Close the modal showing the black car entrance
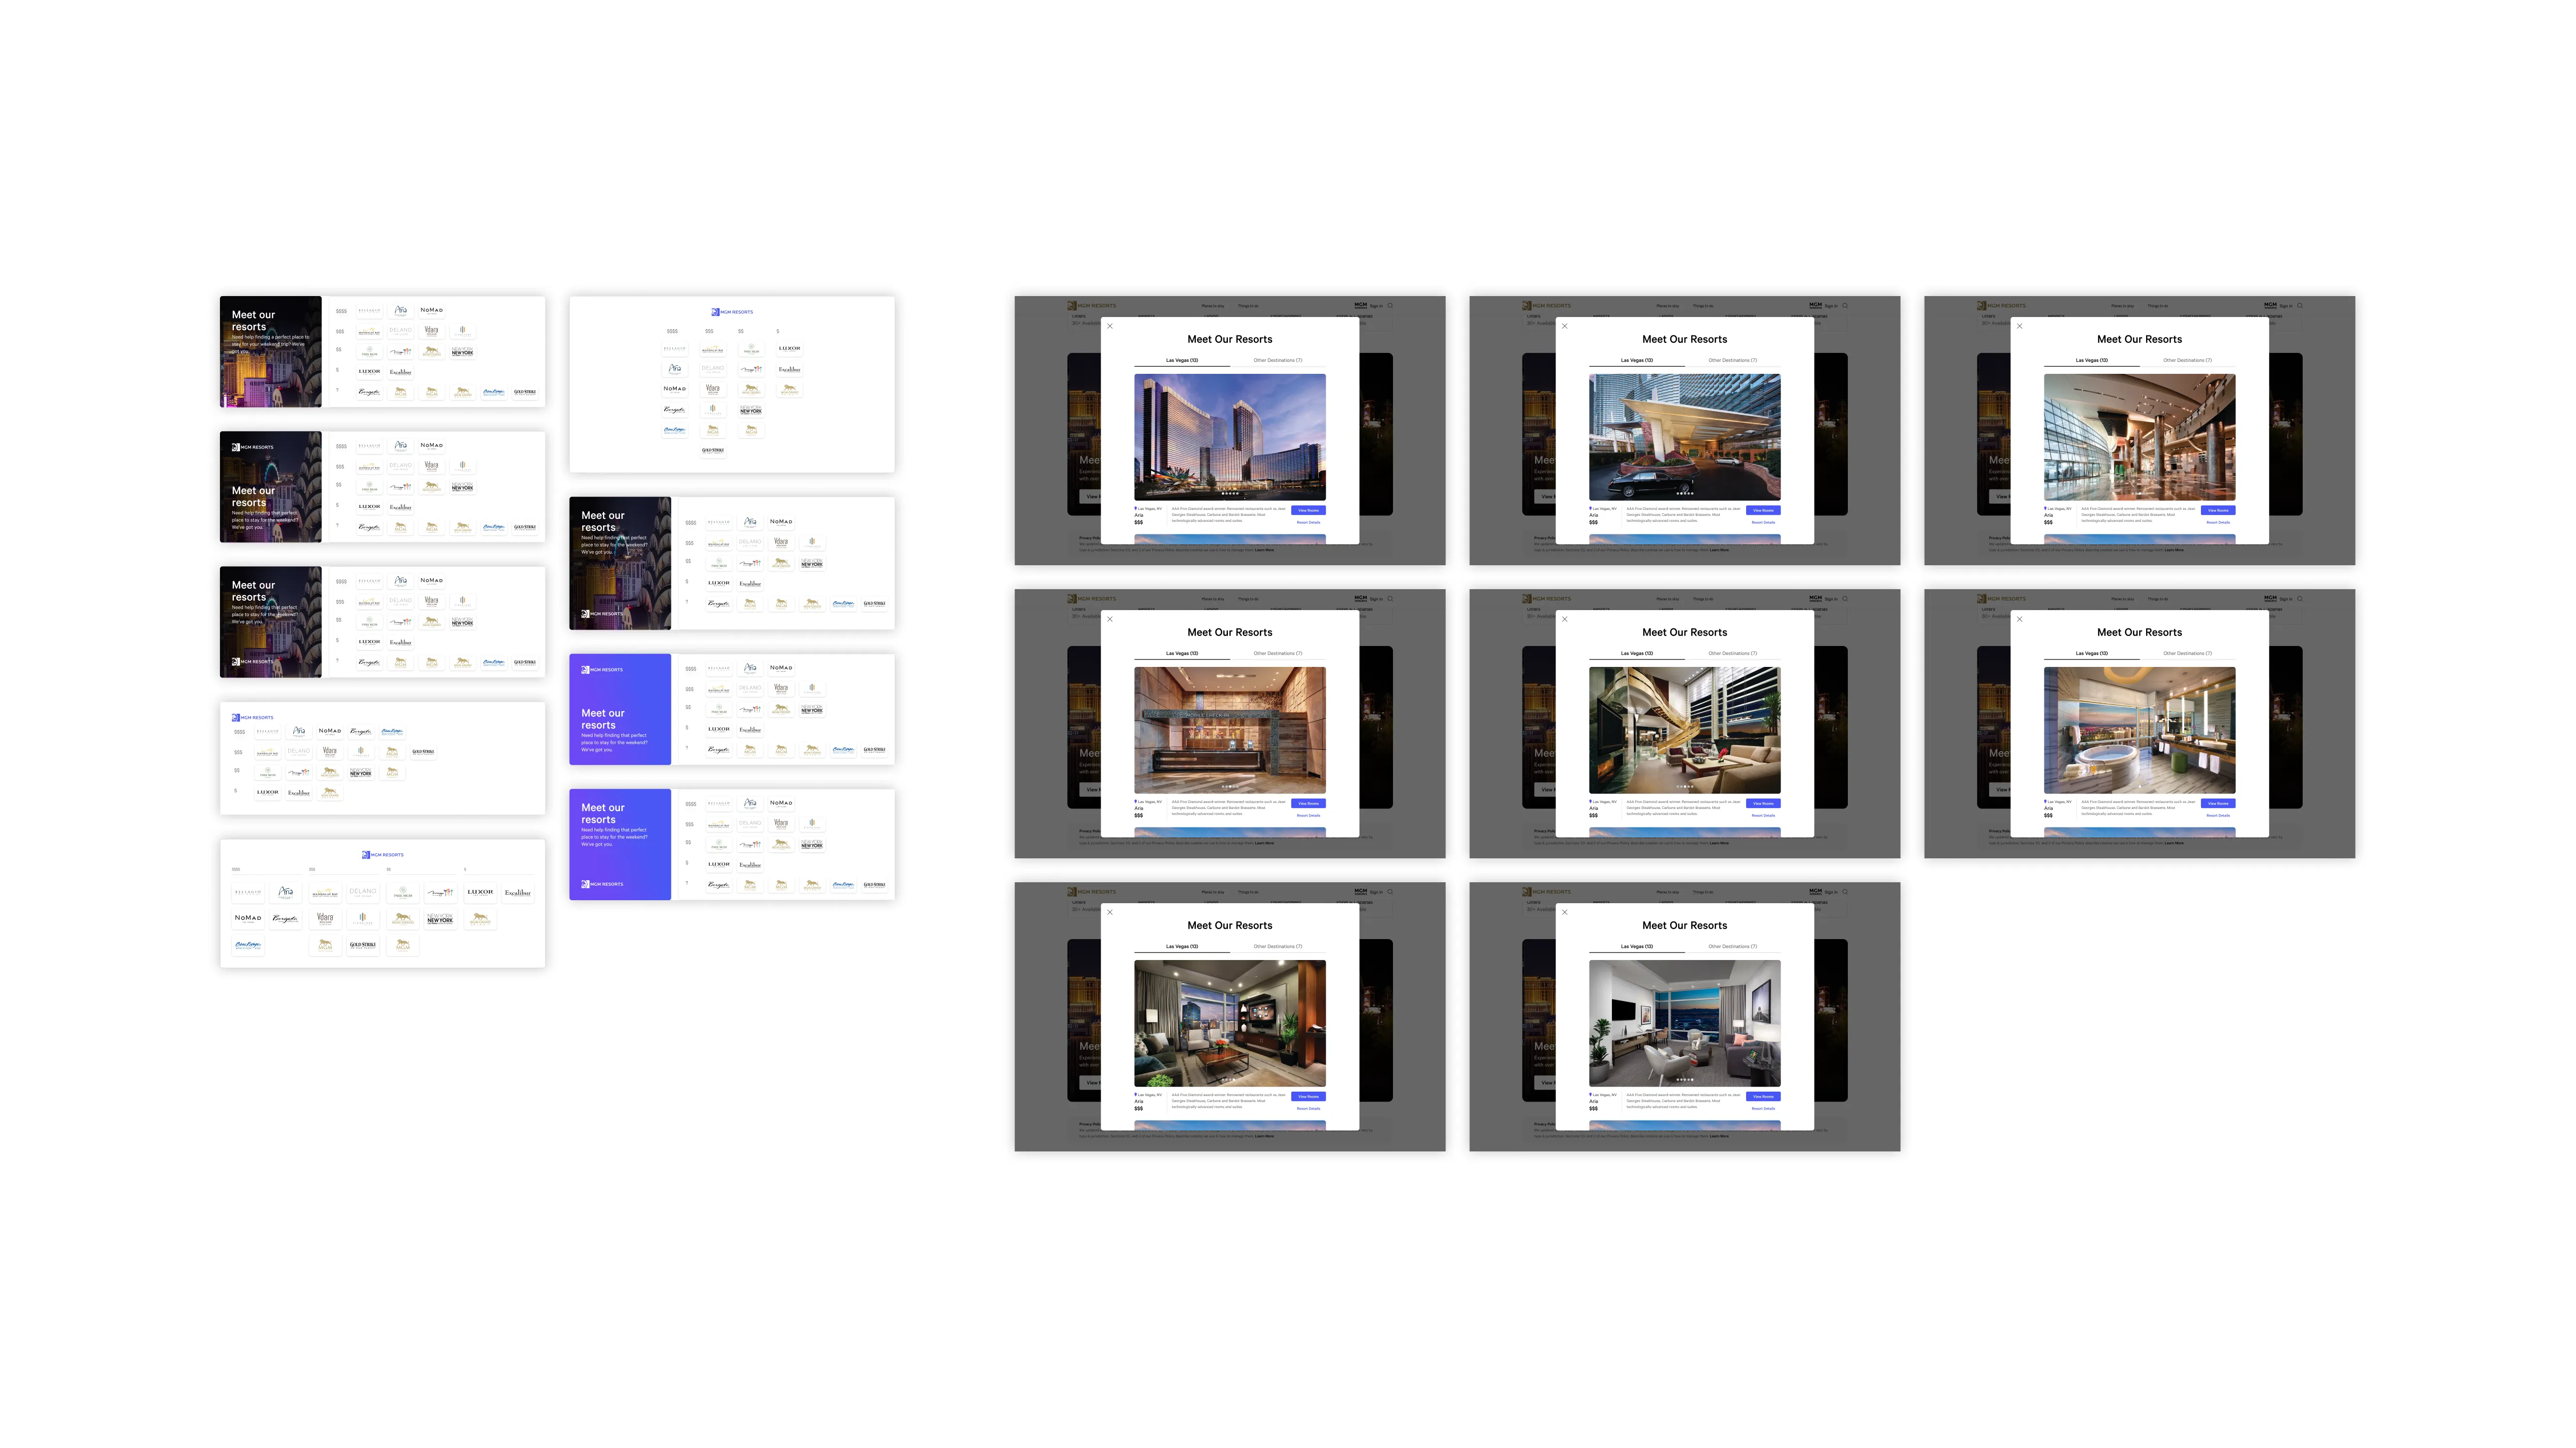This screenshot has height=1448, width=2576. coord(1565,326)
